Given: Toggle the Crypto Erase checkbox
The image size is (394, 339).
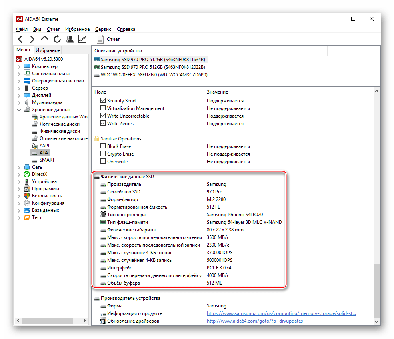Looking at the screenshot, I should [x=103, y=154].
